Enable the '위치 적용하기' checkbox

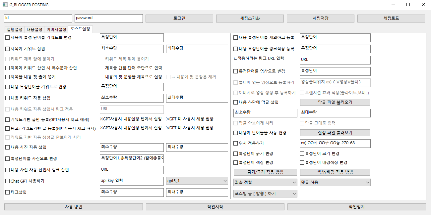236,144
